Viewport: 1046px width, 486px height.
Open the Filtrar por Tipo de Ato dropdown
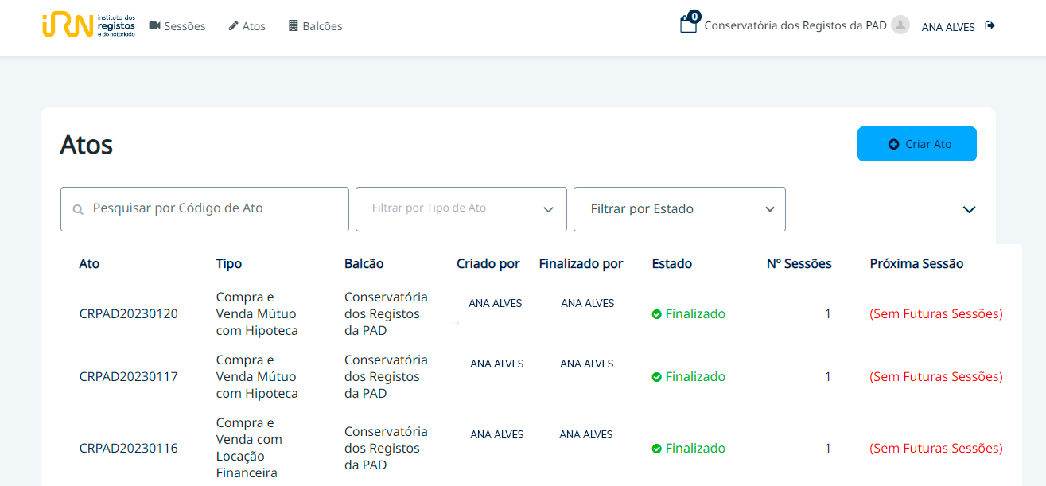click(461, 209)
